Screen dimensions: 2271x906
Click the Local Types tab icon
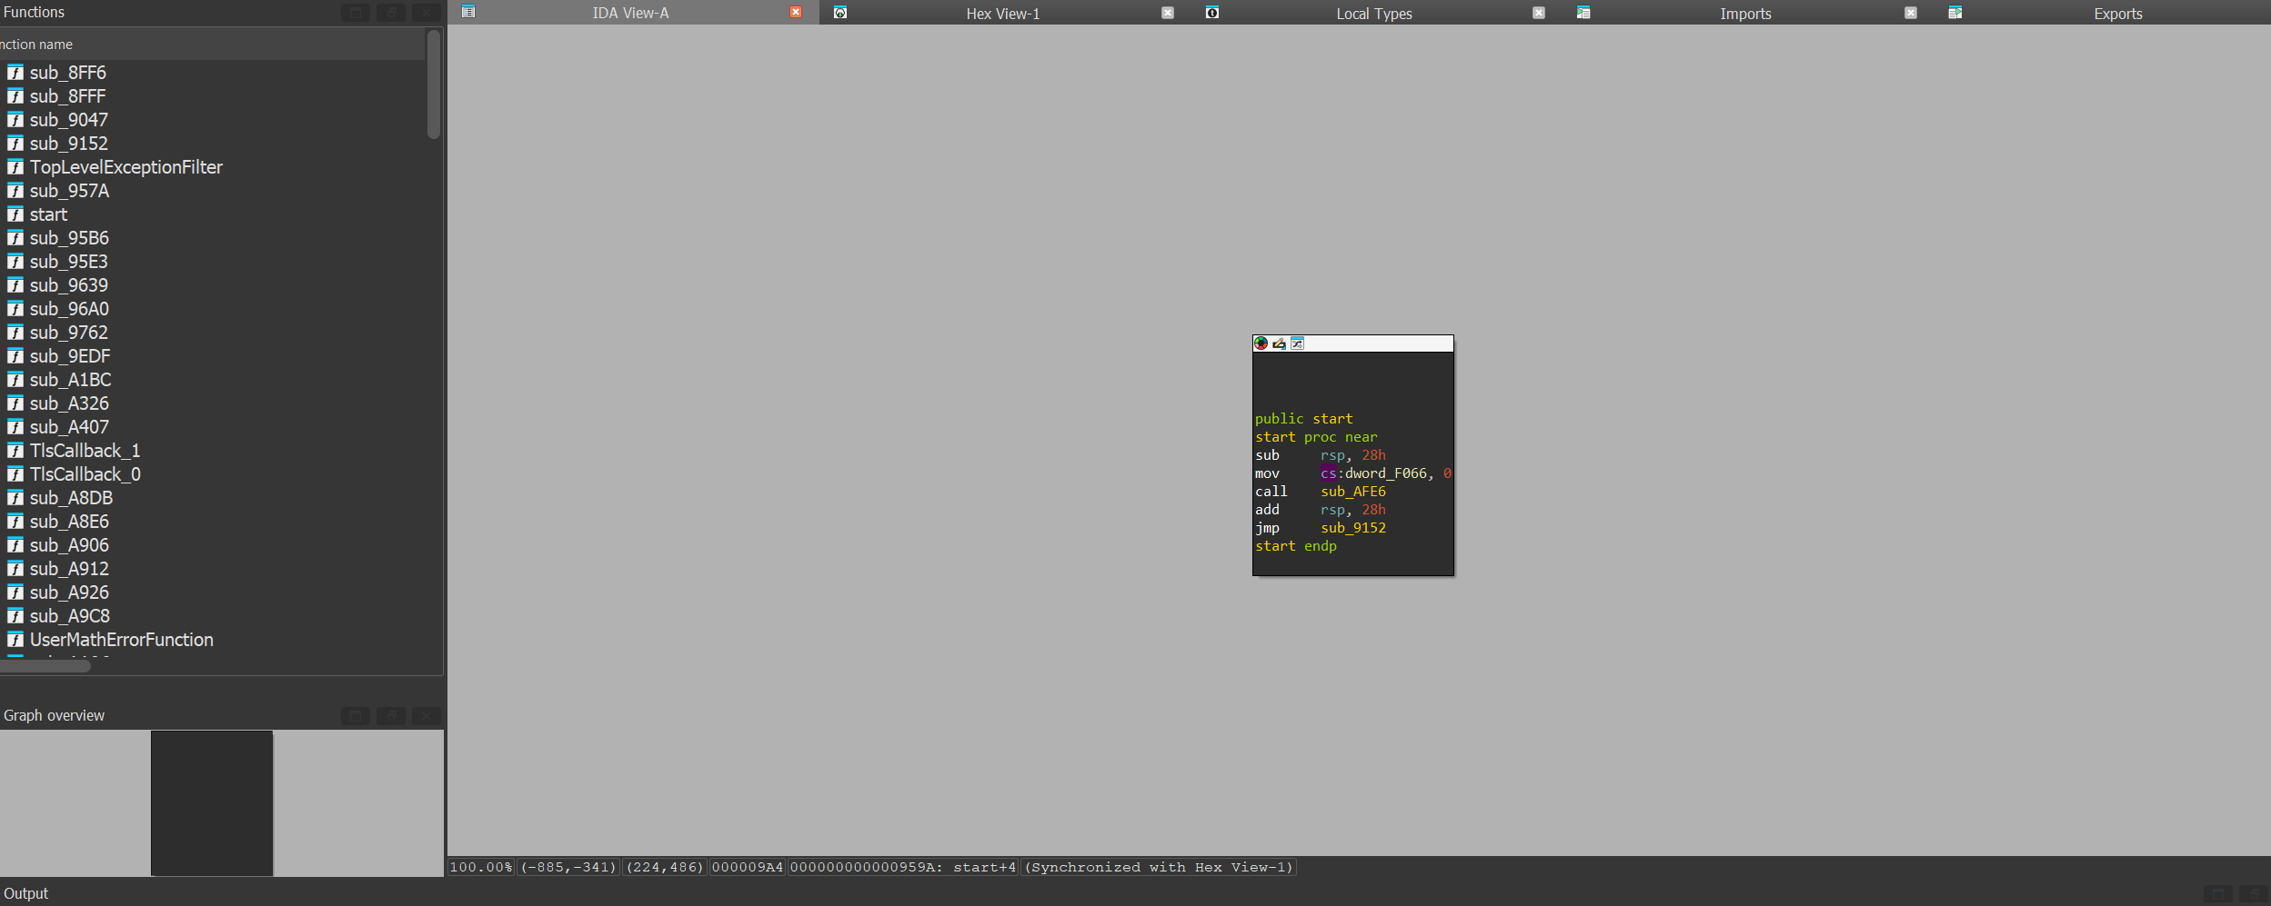tap(1212, 13)
